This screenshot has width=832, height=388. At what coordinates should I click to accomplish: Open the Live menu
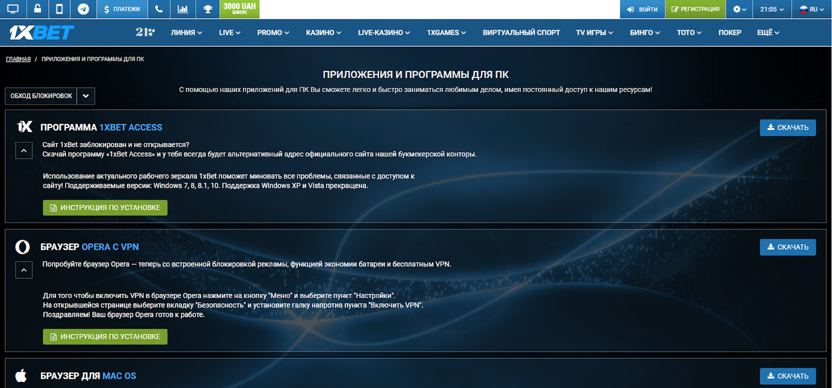pyautogui.click(x=229, y=32)
